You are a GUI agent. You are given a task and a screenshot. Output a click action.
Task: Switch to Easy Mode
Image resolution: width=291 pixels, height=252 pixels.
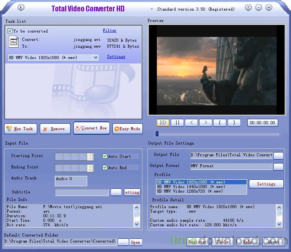127,129
